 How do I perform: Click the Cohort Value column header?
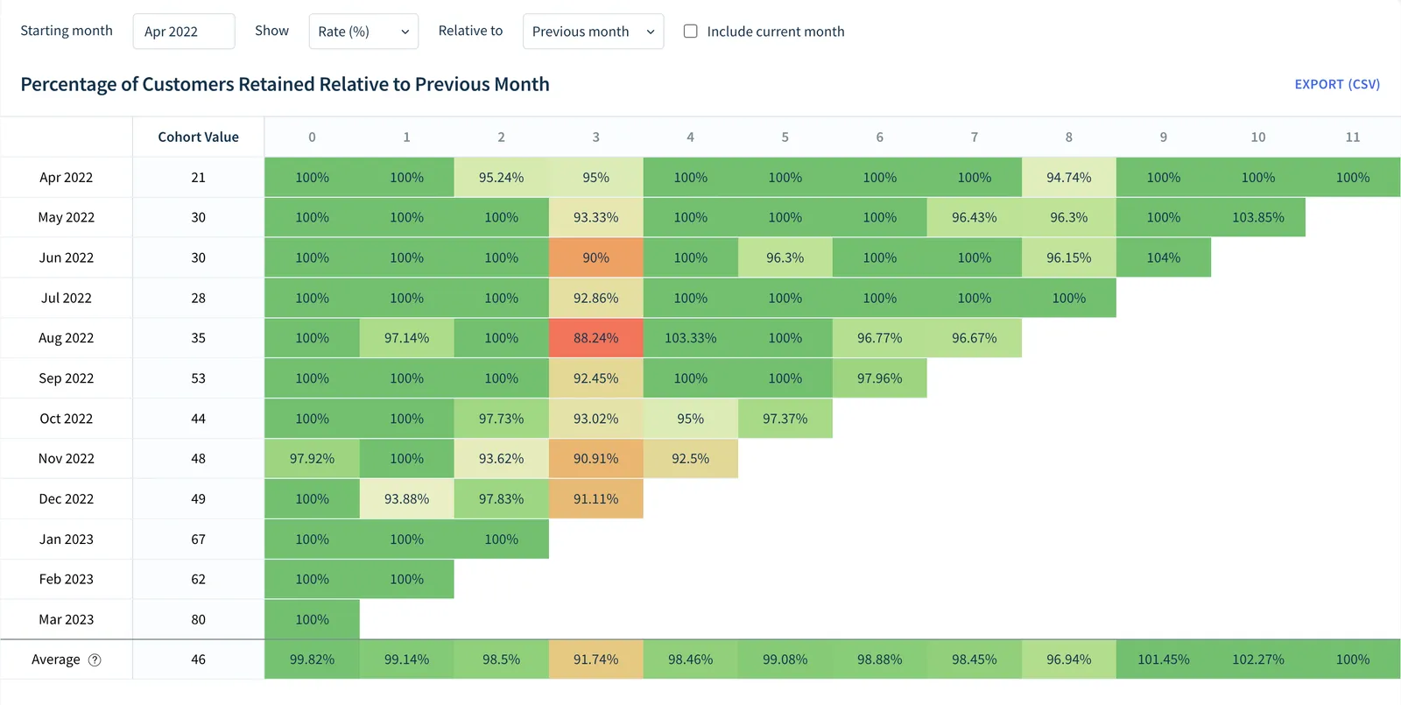coord(199,137)
